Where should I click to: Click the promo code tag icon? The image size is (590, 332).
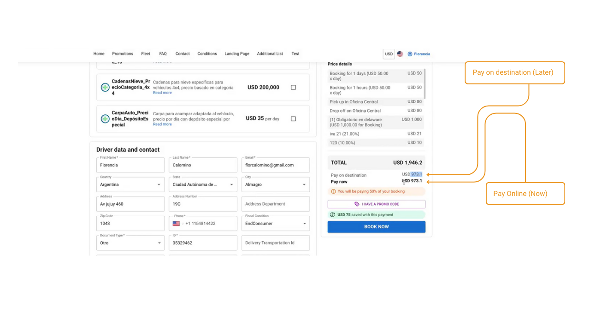(357, 204)
